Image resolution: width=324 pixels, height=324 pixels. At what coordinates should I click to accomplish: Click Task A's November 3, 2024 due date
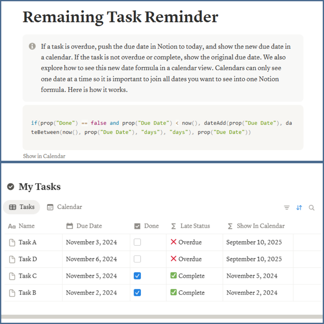[x=91, y=242]
